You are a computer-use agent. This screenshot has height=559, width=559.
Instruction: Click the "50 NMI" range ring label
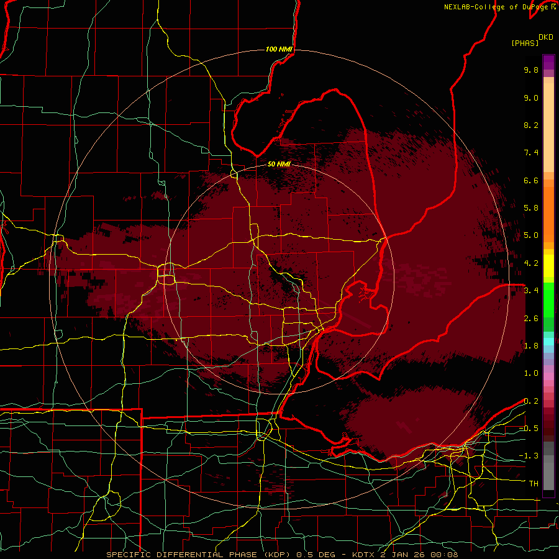(279, 164)
